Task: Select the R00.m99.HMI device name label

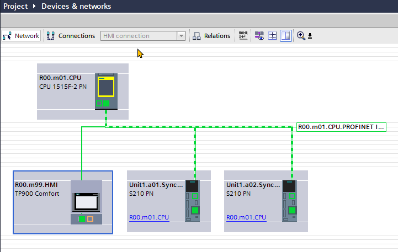Action: pos(36,185)
